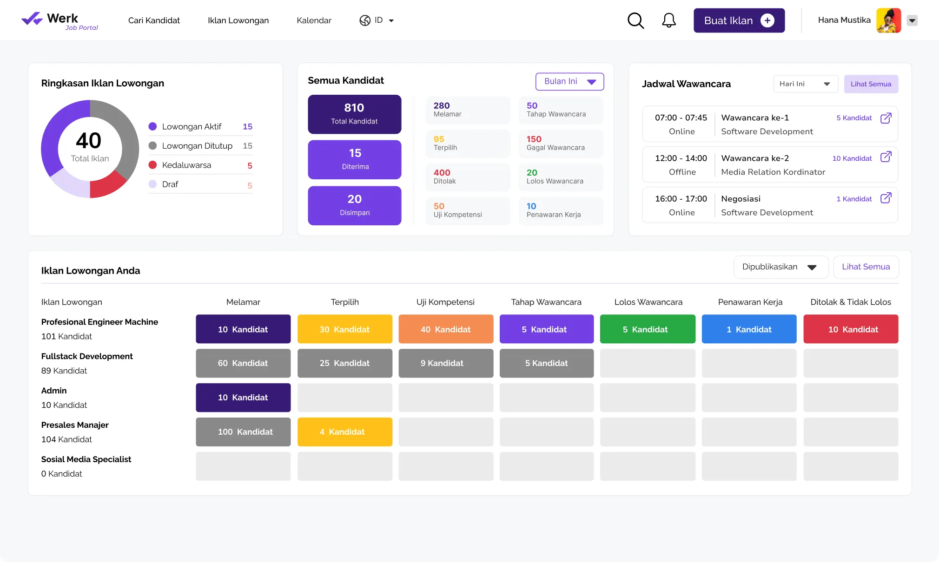Image resolution: width=939 pixels, height=562 pixels.
Task: Click the Werk logo checkmark icon
Action: 32,19
